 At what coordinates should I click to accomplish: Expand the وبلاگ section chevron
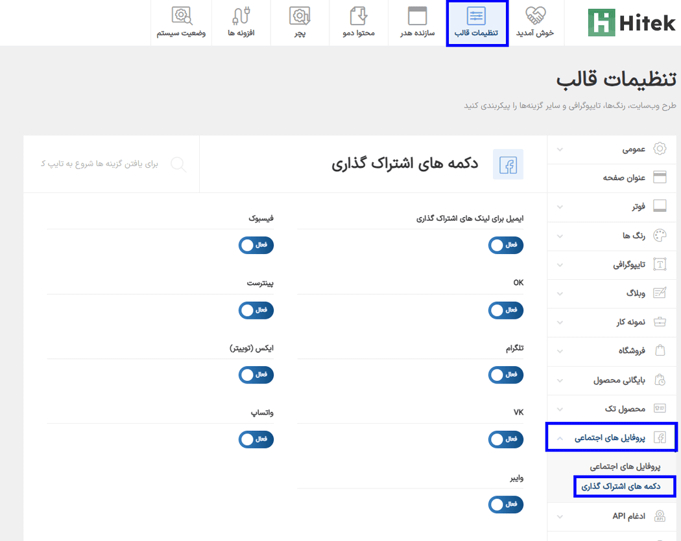[x=560, y=294]
